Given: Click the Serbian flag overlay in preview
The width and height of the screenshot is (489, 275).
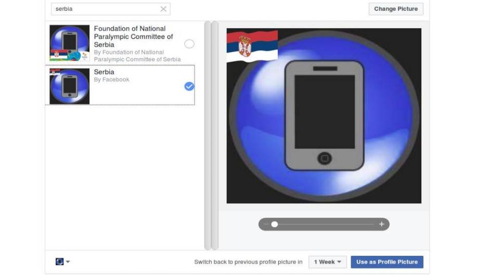Looking at the screenshot, I should point(252,47).
